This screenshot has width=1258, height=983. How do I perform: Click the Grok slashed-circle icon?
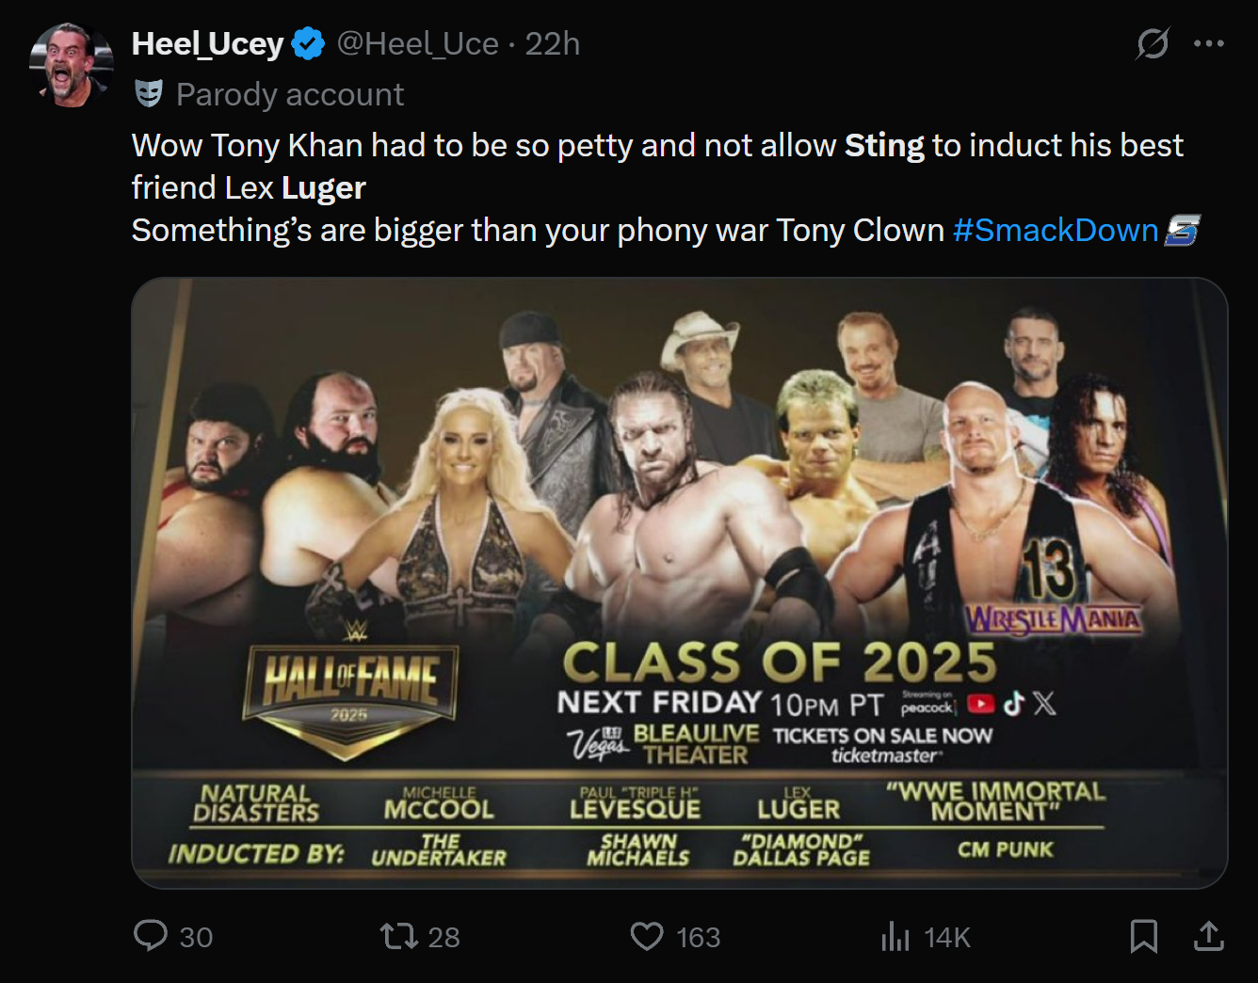(x=1153, y=43)
